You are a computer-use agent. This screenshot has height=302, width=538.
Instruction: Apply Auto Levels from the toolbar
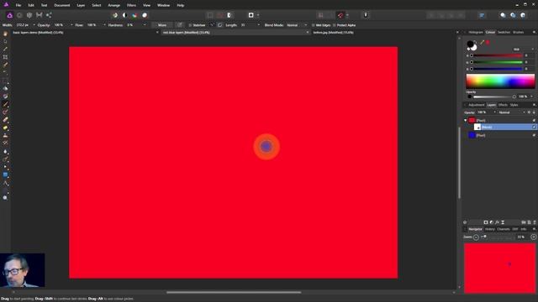115,15
